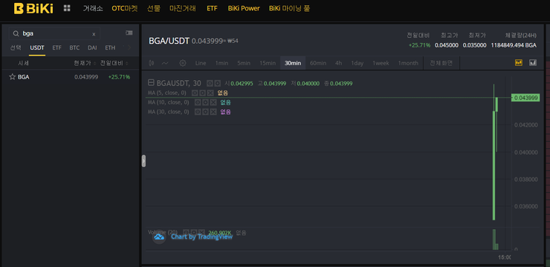
Task: Add BGA to favorites star
Action: tap(13, 76)
